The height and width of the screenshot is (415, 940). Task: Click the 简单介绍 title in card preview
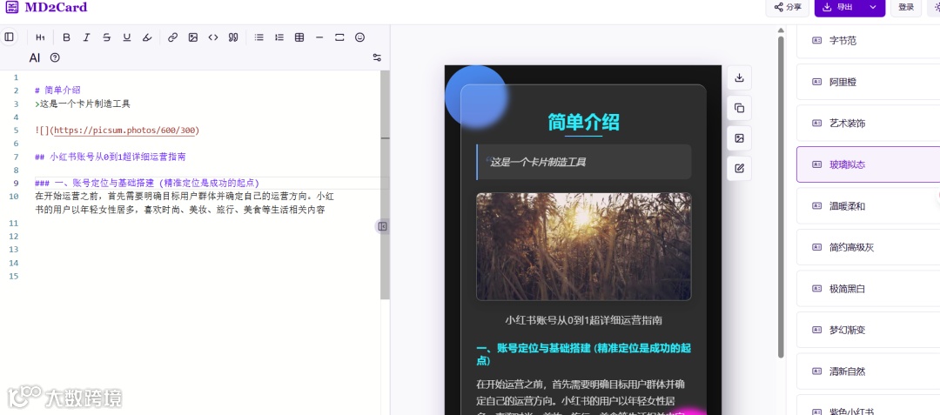tap(583, 122)
